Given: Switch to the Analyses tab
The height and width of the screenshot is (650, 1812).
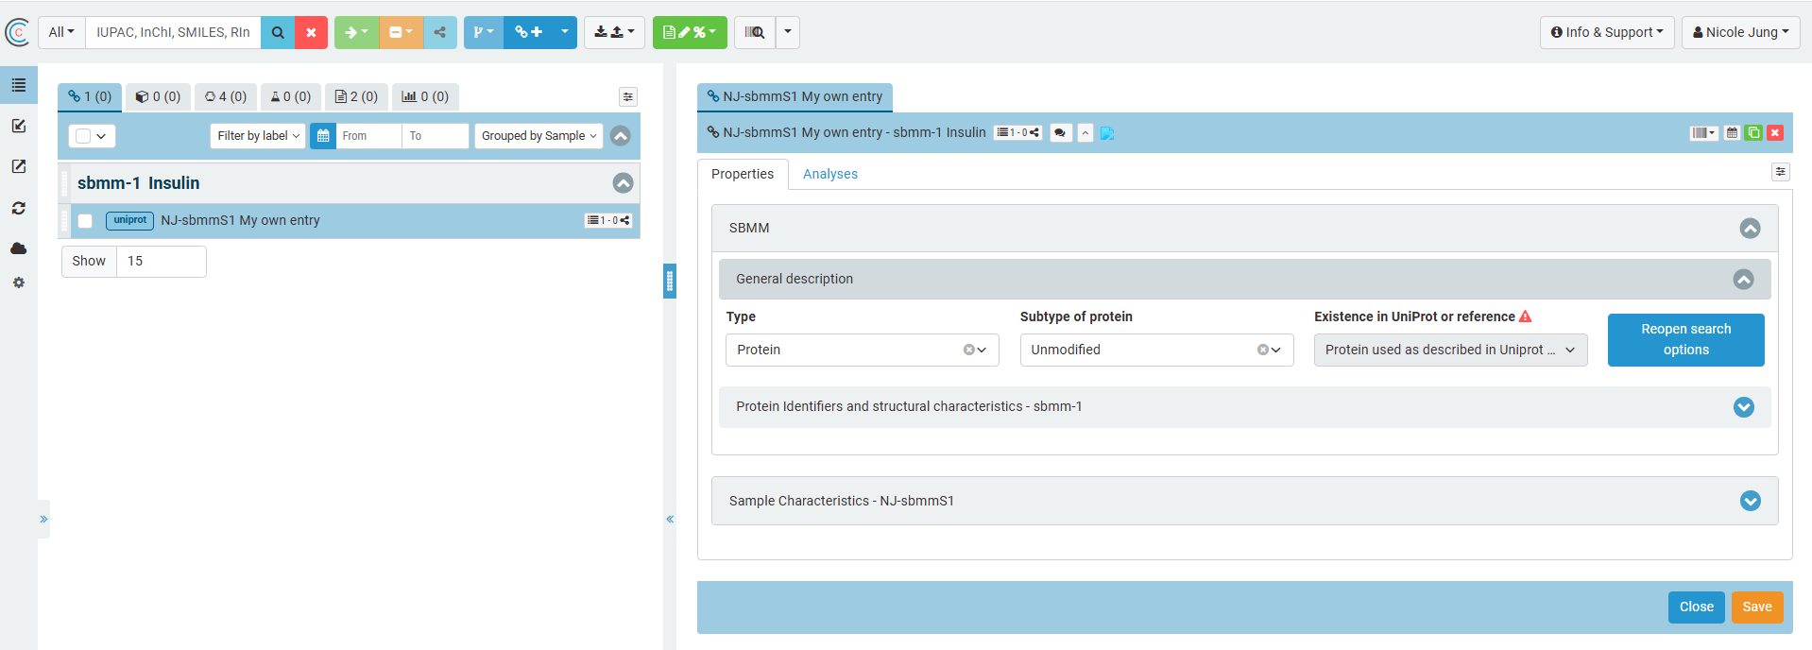Looking at the screenshot, I should pos(829,174).
